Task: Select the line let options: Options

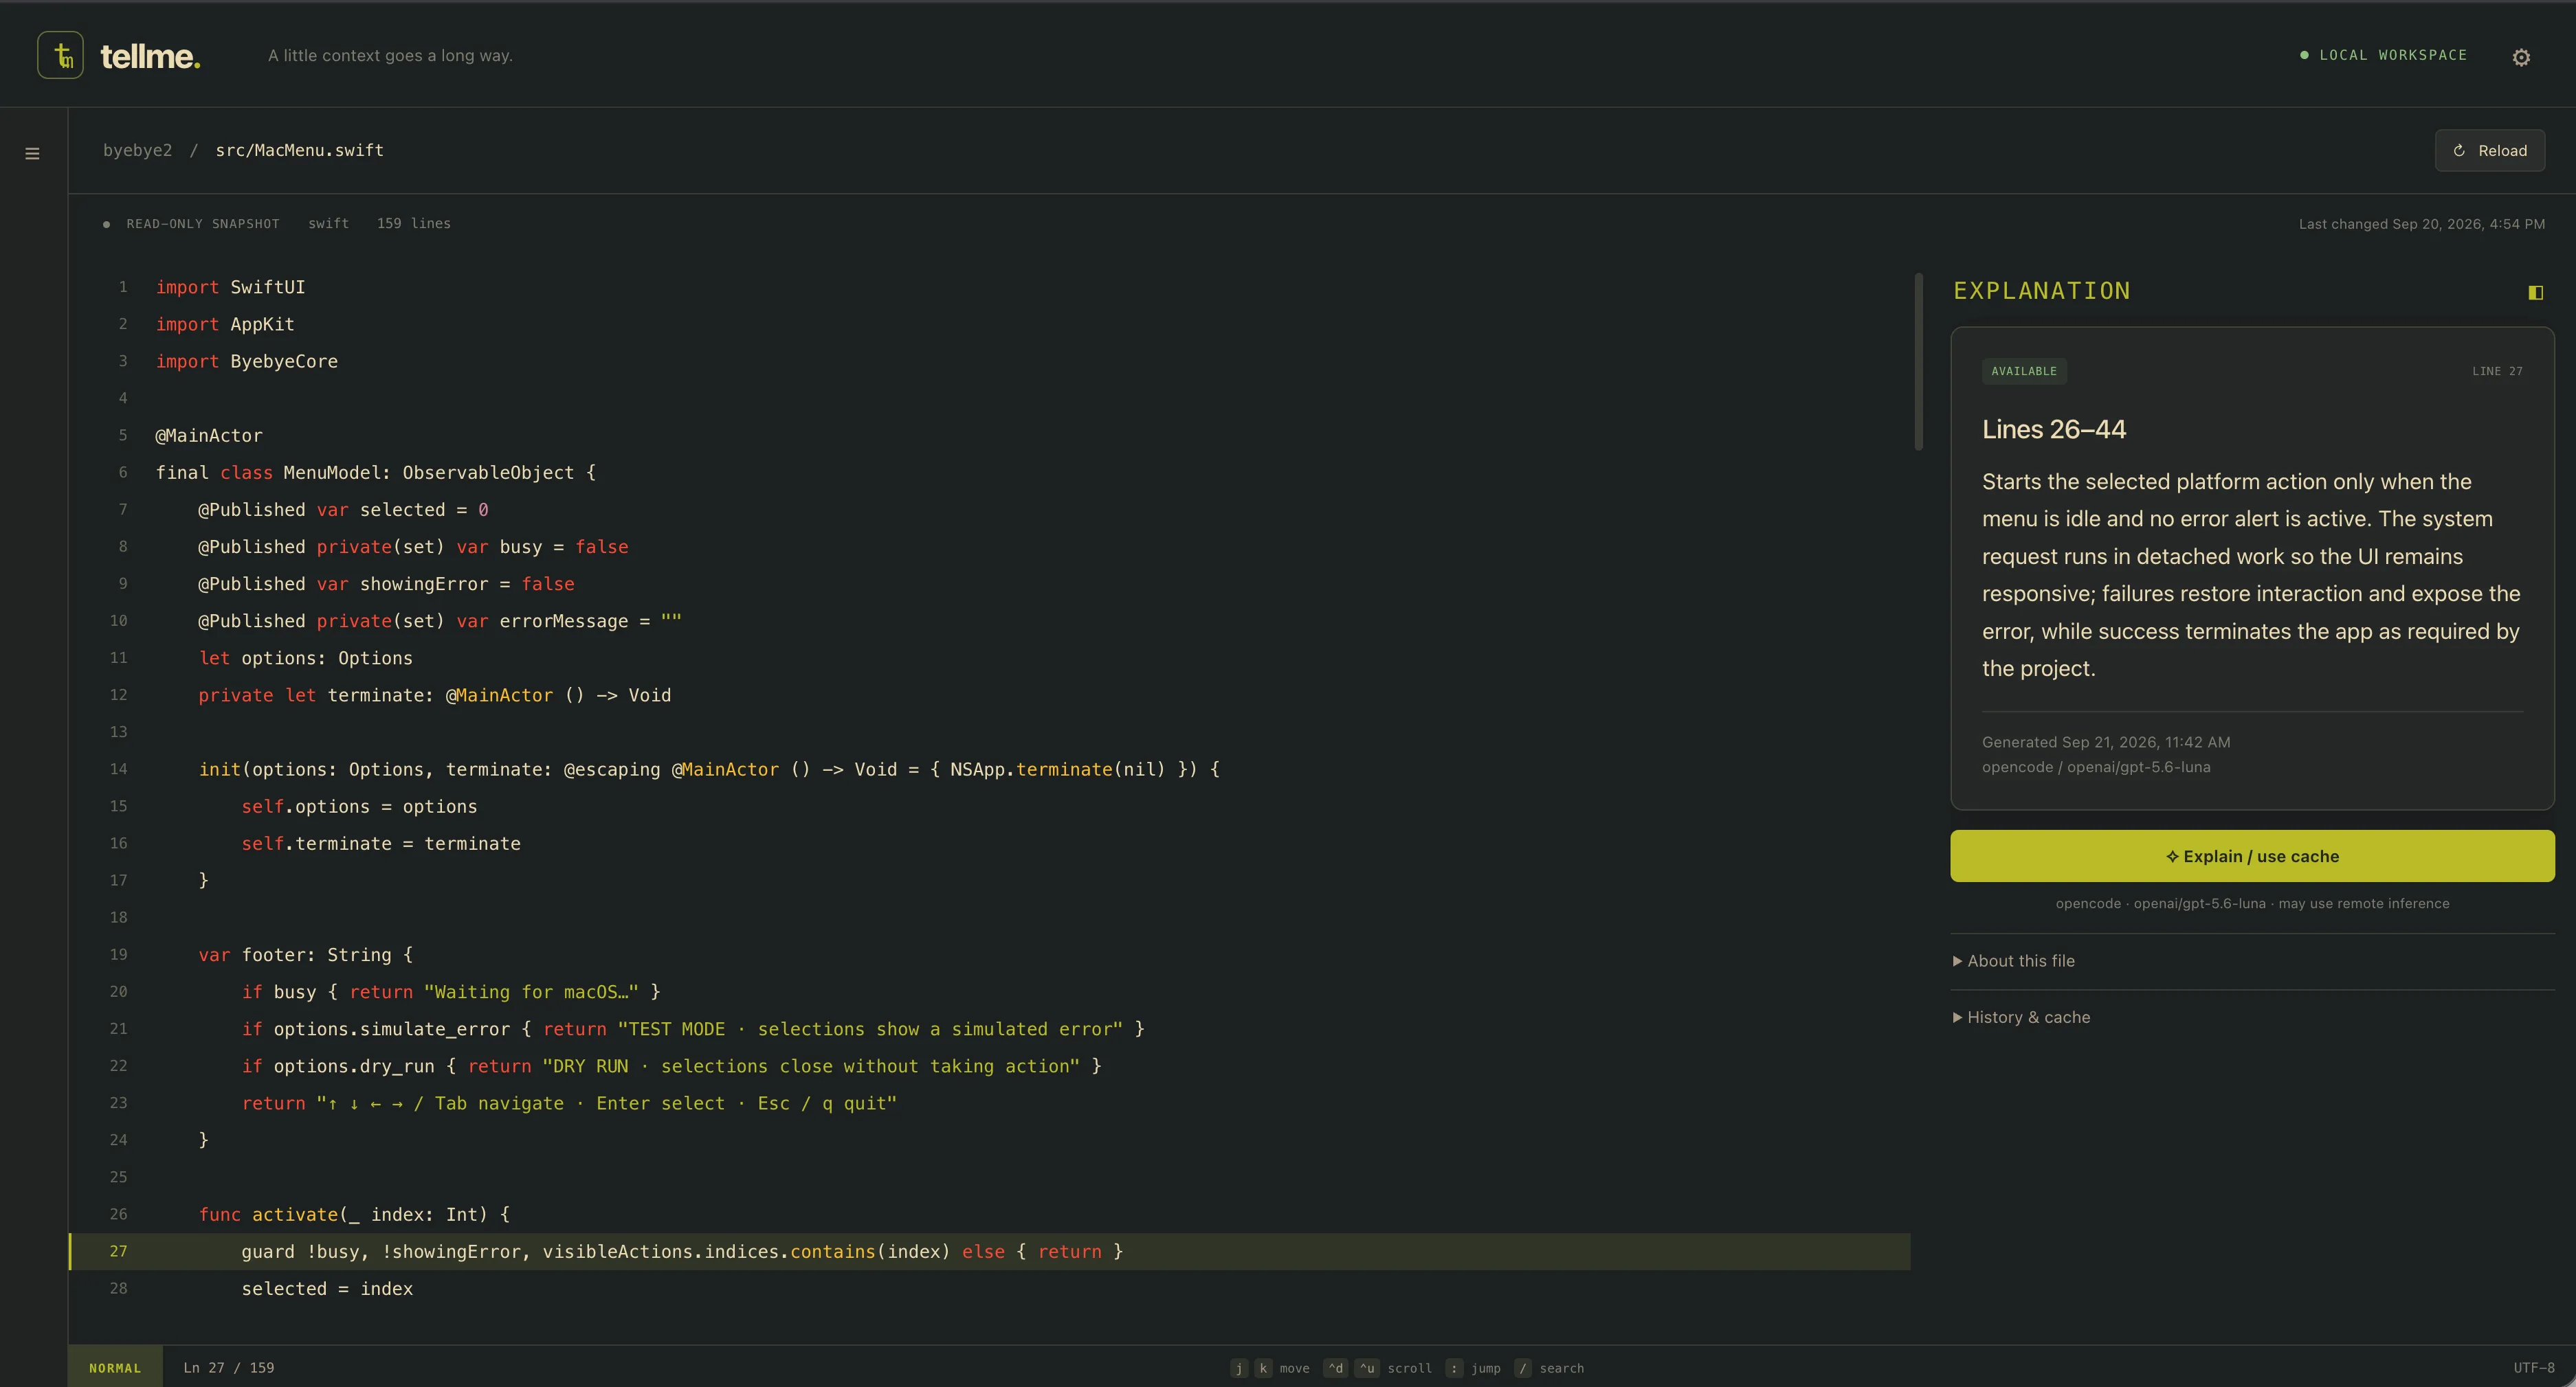Action: [x=990, y=659]
